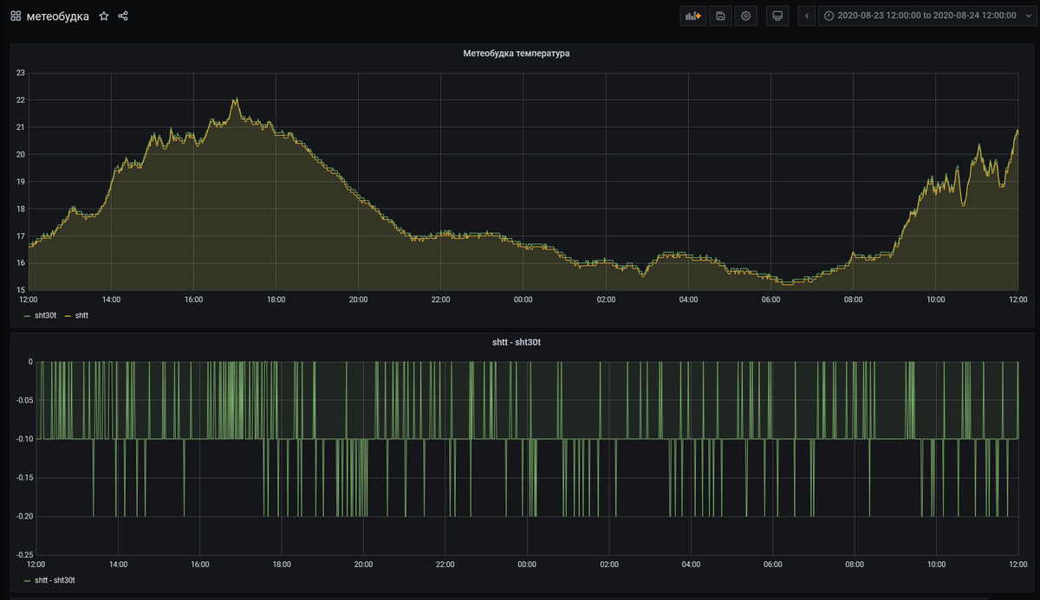Click the -0.25 axis label
The width and height of the screenshot is (1040, 600).
(x=23, y=555)
